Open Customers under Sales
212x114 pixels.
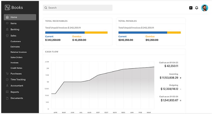click(16, 41)
